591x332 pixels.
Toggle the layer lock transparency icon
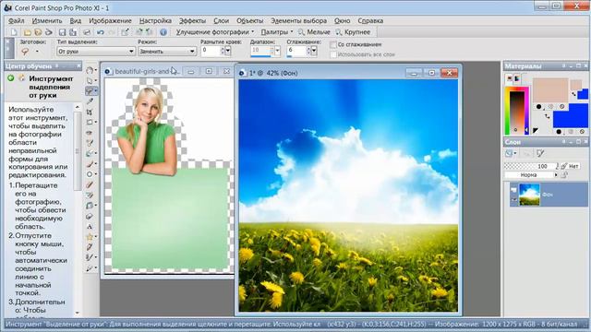(x=564, y=175)
